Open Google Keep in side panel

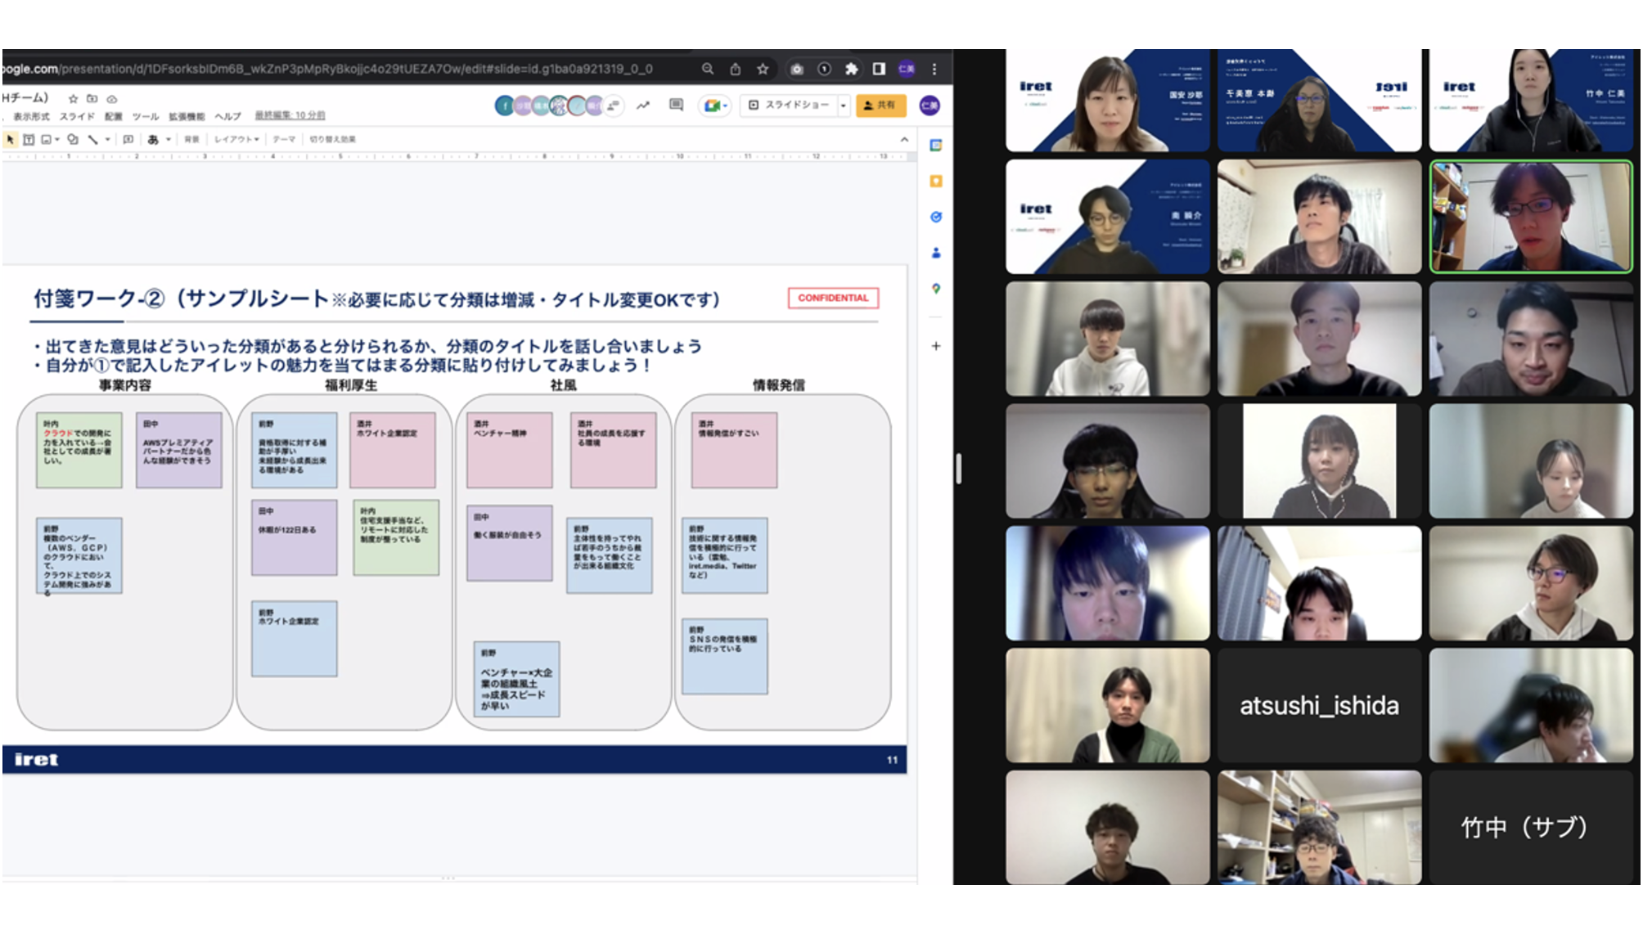tap(936, 182)
